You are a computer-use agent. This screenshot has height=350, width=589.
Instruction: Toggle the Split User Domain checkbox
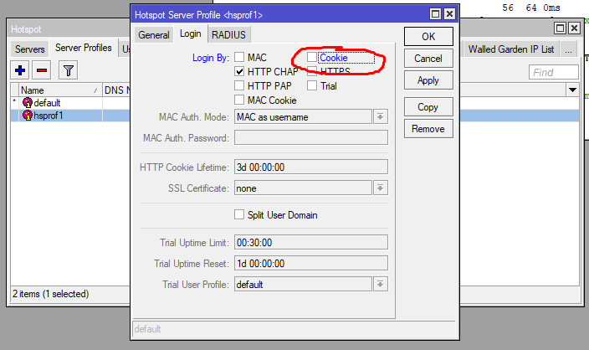(240, 215)
